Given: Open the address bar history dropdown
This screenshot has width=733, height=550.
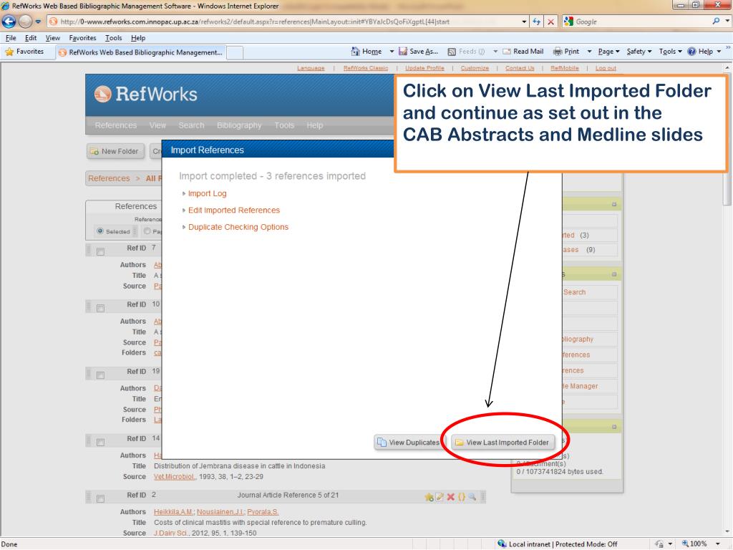Looking at the screenshot, I should point(524,21).
